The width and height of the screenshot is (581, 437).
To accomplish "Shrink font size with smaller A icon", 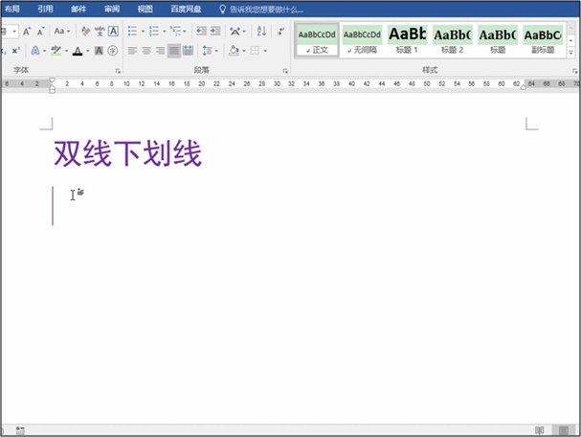I will click(x=41, y=32).
